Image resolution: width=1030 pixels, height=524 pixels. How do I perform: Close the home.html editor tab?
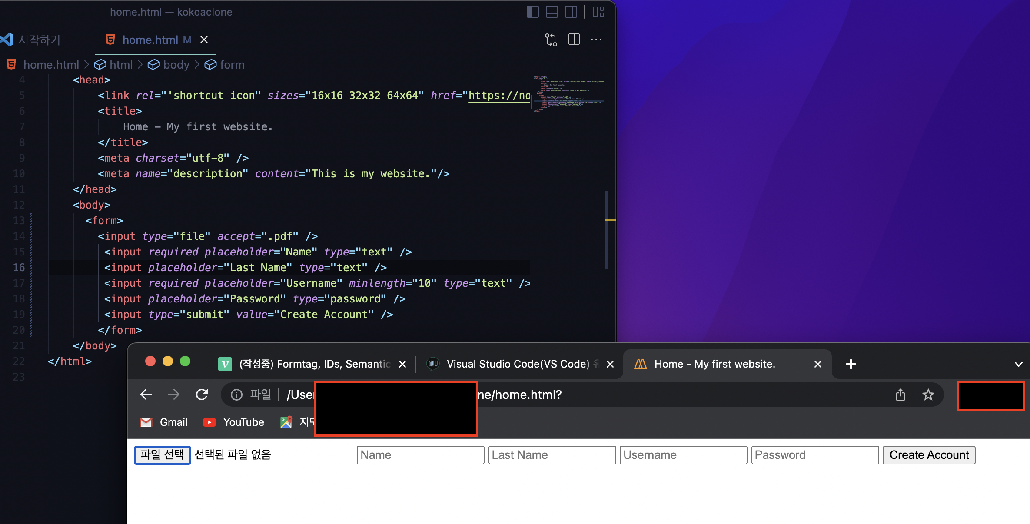tap(204, 40)
